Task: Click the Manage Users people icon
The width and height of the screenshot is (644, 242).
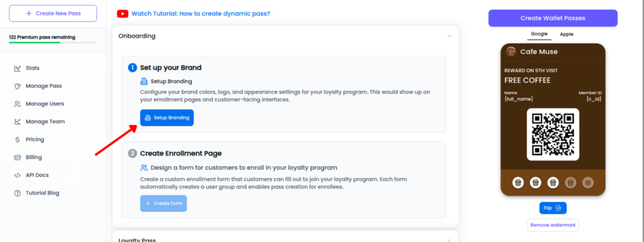Action: click(17, 104)
